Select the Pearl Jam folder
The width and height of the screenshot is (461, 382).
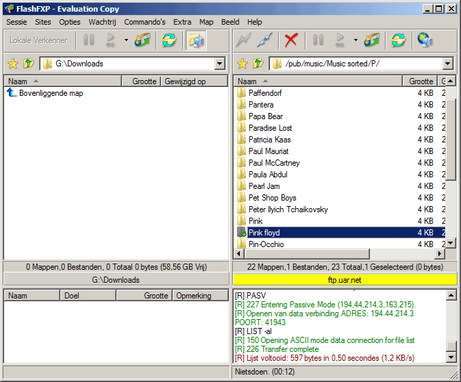[x=264, y=186]
